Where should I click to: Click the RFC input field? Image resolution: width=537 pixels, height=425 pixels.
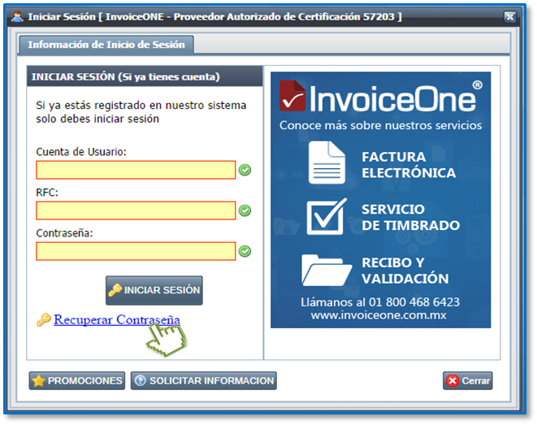[136, 210]
